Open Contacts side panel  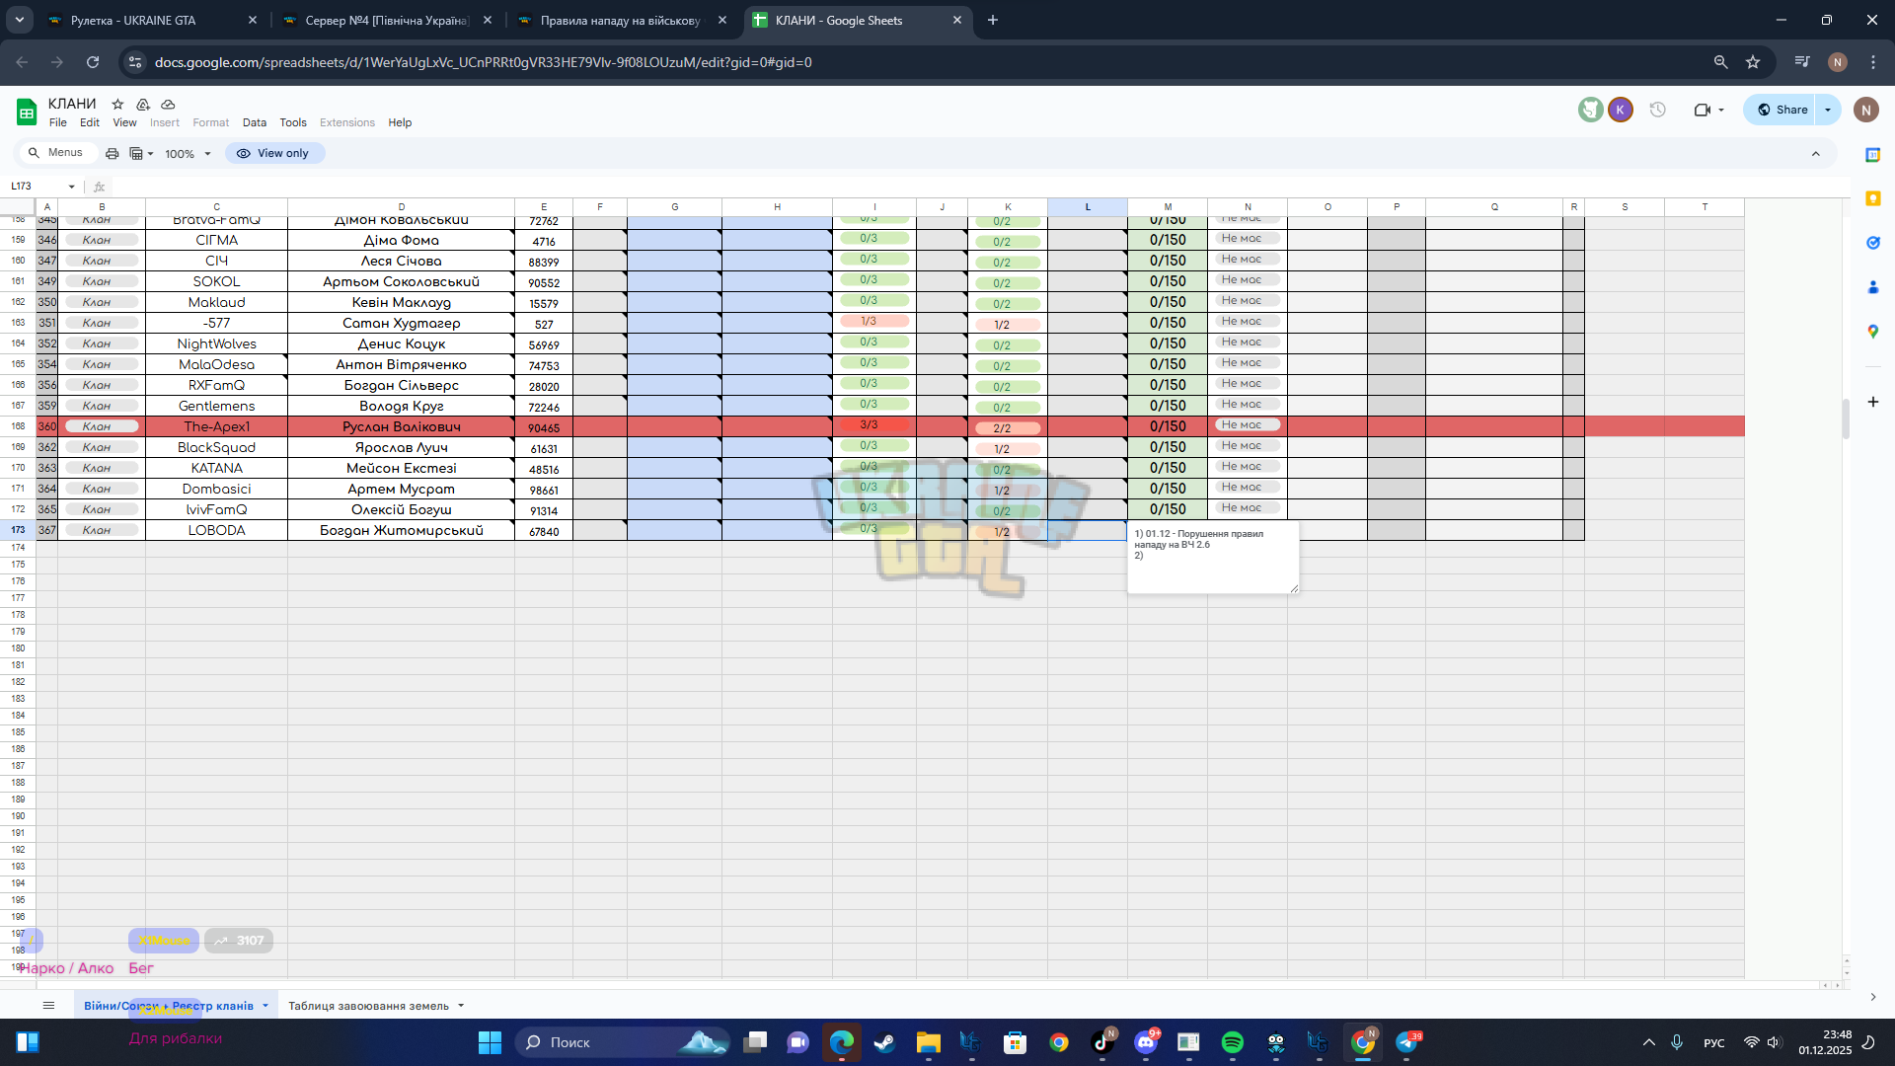pyautogui.click(x=1872, y=287)
